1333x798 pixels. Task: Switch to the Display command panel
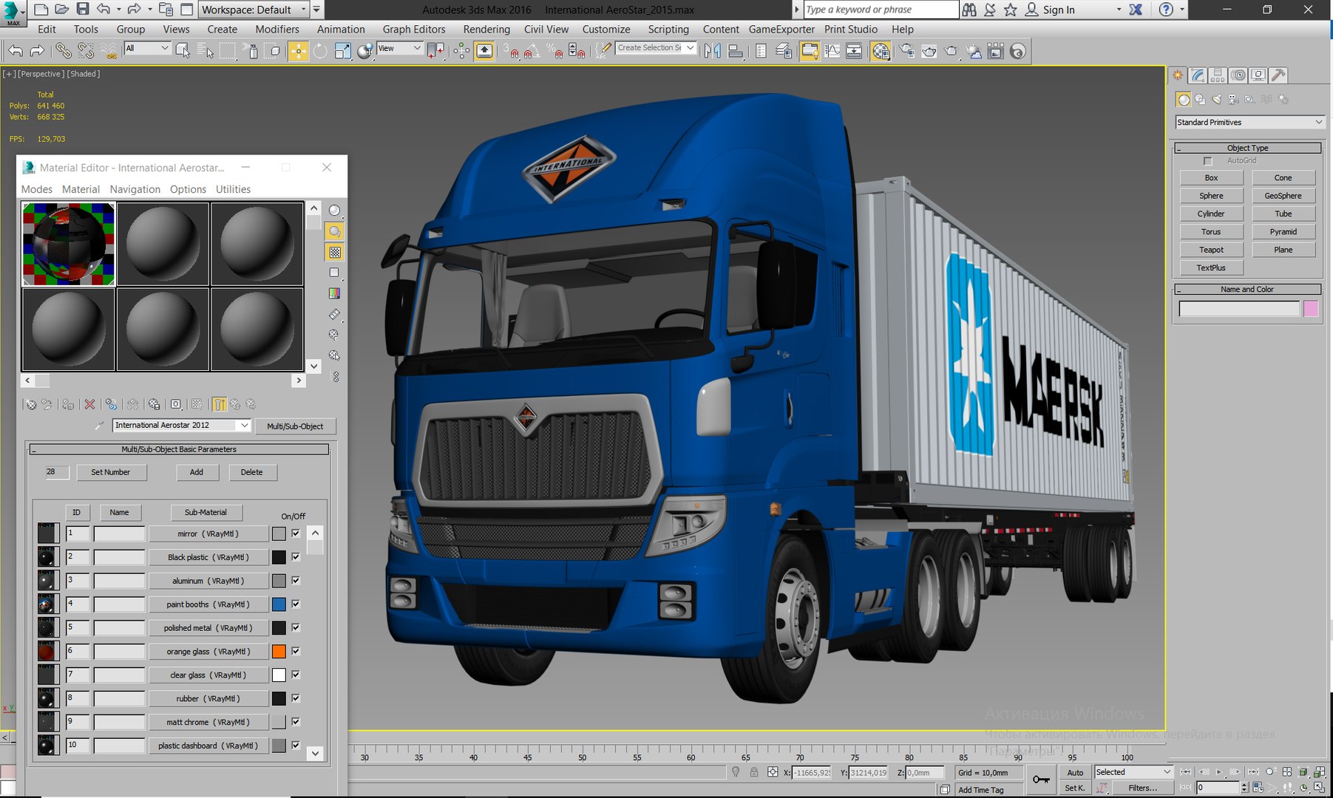coord(1258,75)
